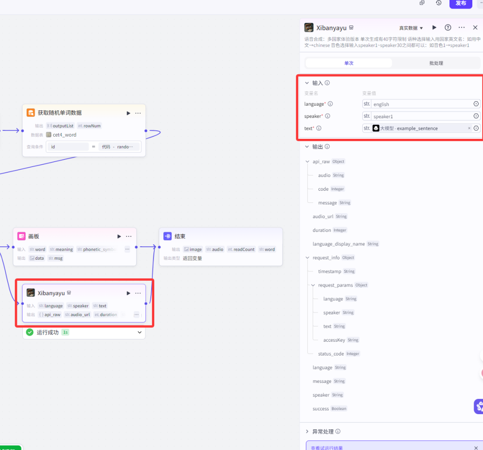Image resolution: width=483 pixels, height=450 pixels.
Task: Expand the 异常处理 section
Action: pos(307,432)
